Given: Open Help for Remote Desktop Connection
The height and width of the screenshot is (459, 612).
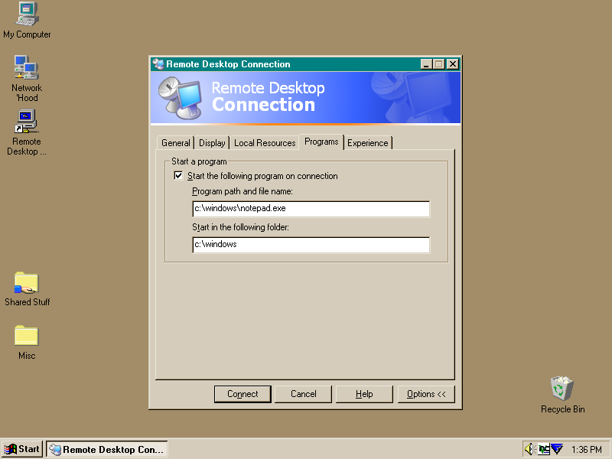Looking at the screenshot, I should [364, 394].
